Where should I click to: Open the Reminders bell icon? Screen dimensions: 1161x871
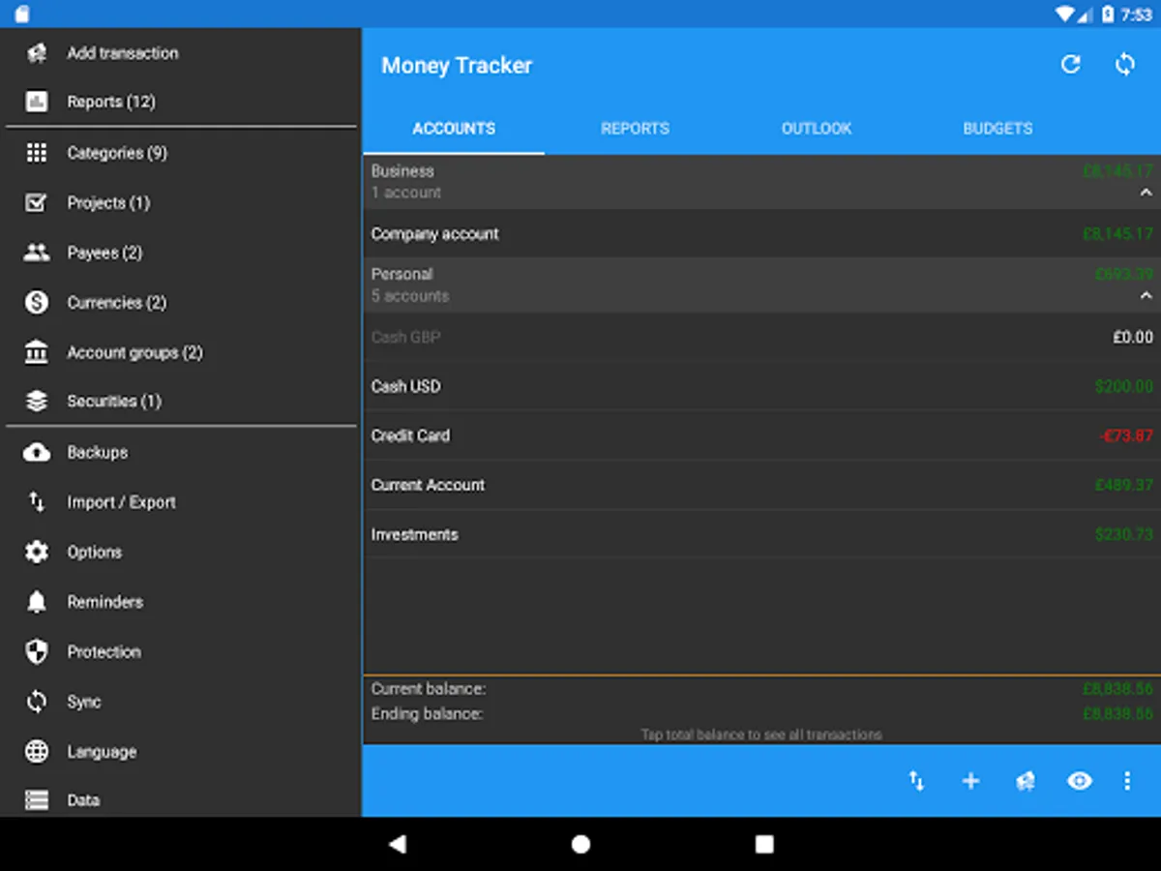(x=37, y=602)
